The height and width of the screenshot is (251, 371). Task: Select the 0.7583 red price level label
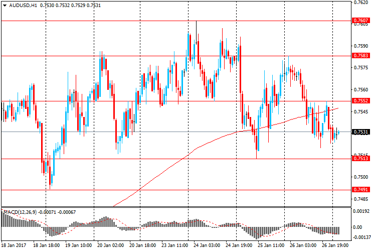pos(361,55)
